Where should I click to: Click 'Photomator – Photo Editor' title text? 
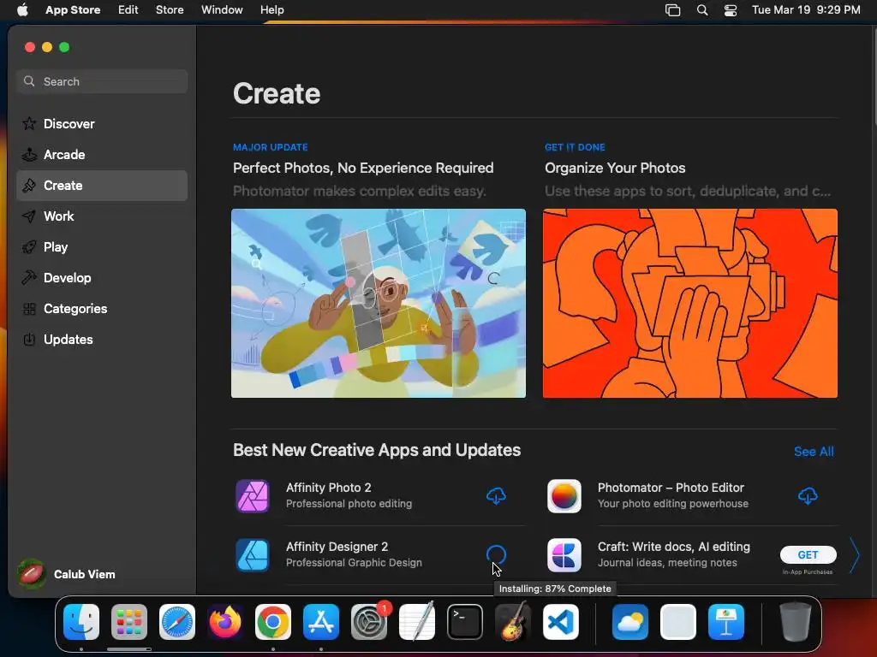click(671, 488)
